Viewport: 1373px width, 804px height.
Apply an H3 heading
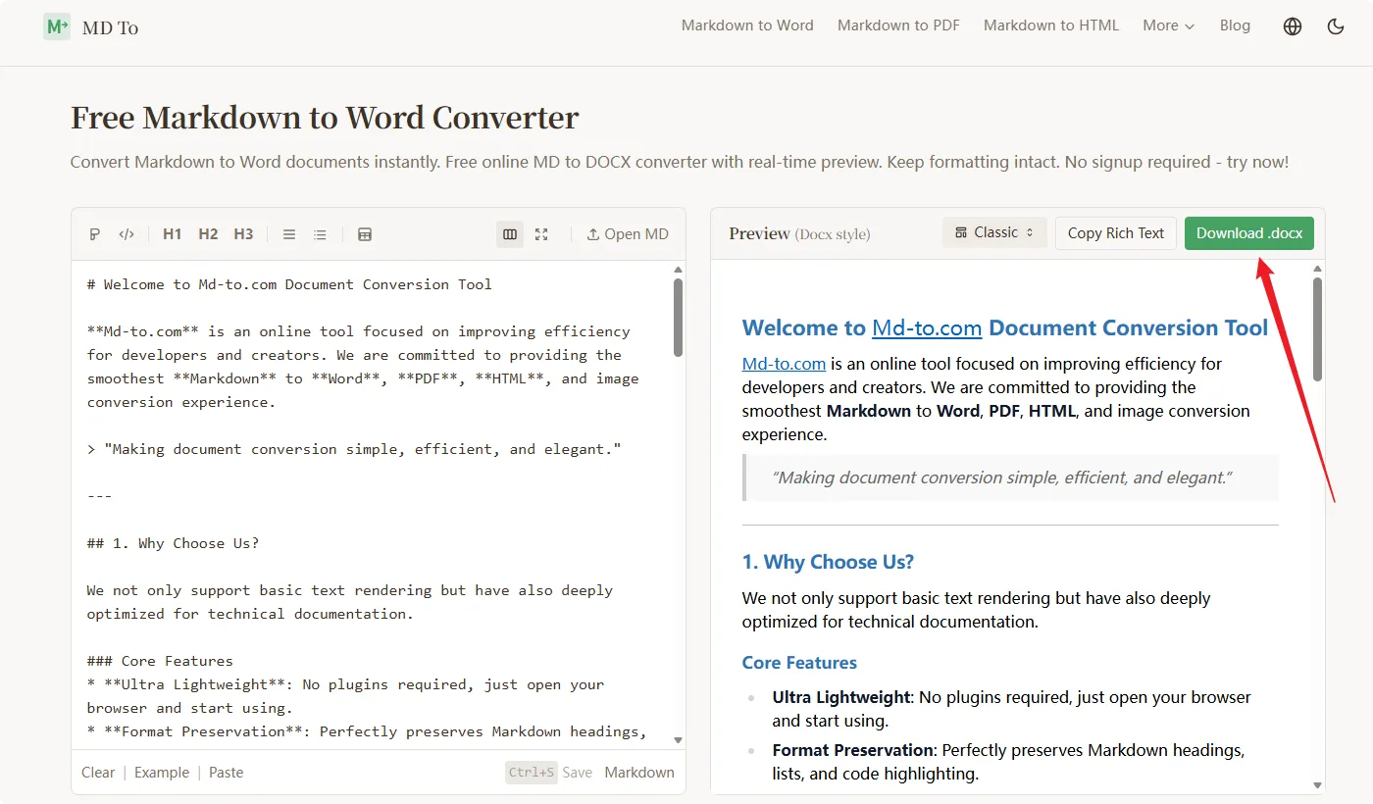tap(243, 233)
